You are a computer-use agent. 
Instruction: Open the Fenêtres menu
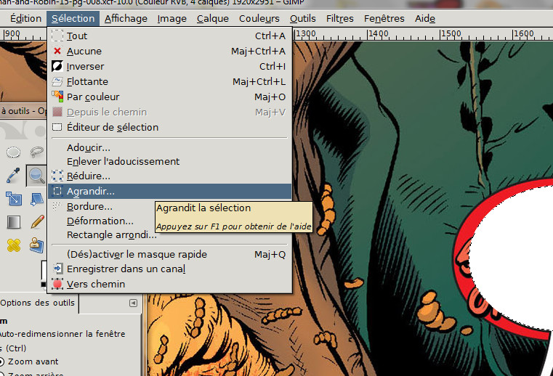pyautogui.click(x=384, y=18)
